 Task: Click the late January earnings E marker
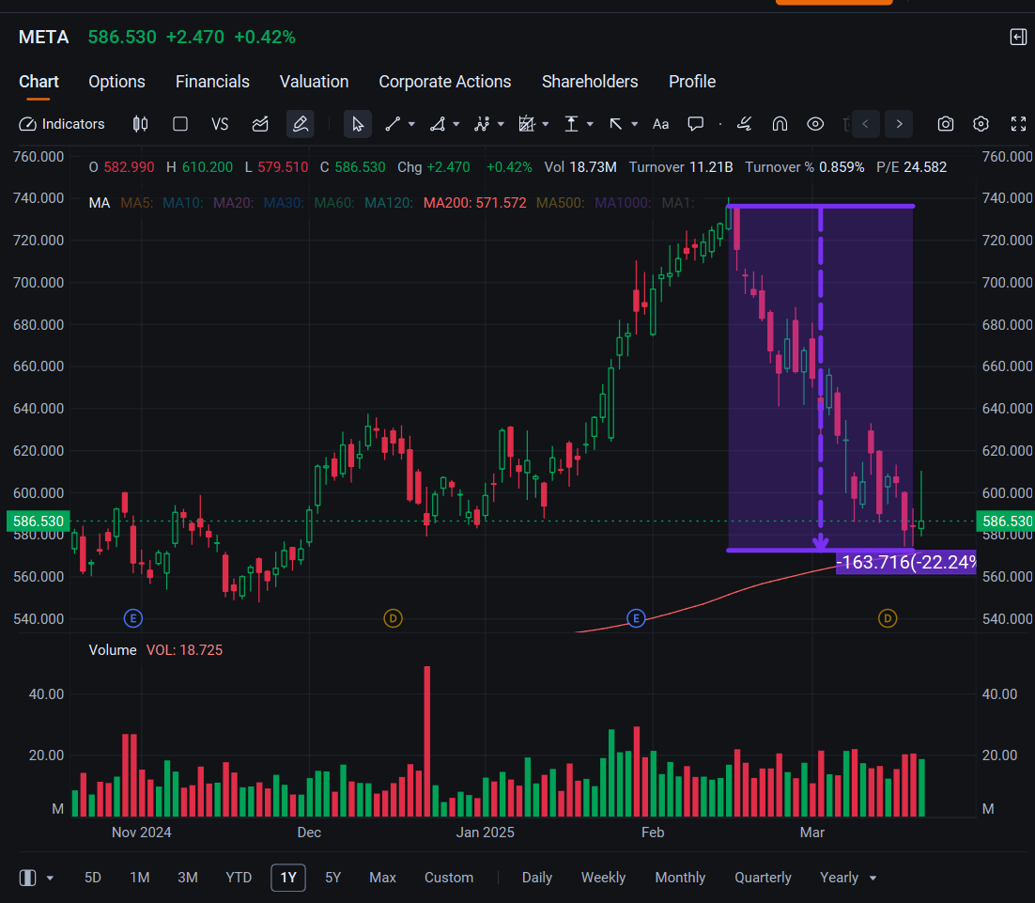point(636,618)
